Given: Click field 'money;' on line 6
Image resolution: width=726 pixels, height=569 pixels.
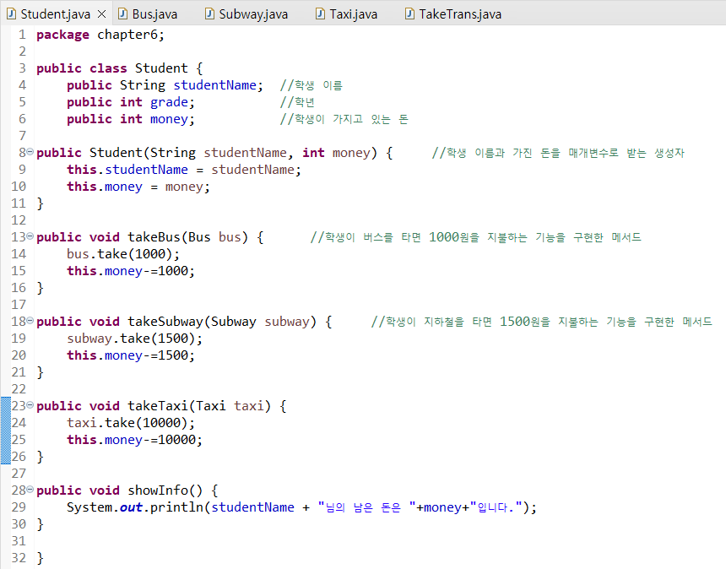Looking at the screenshot, I should click(x=172, y=119).
